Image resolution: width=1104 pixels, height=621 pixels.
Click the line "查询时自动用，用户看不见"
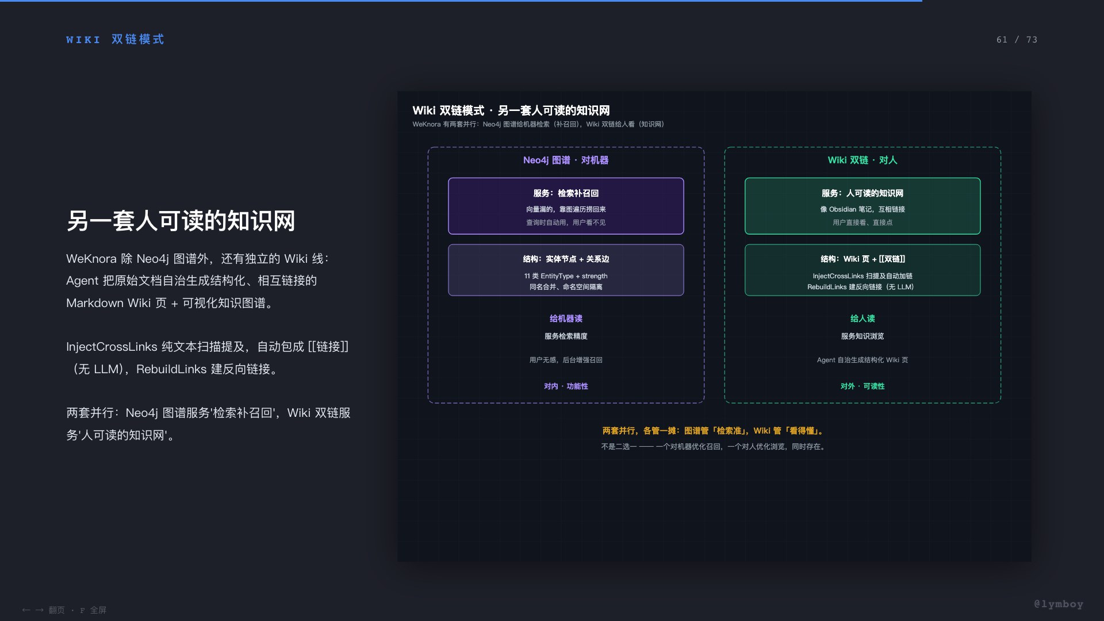[566, 223]
